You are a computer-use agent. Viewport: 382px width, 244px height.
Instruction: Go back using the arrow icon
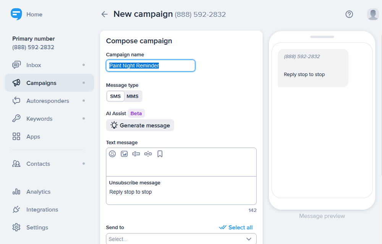104,14
